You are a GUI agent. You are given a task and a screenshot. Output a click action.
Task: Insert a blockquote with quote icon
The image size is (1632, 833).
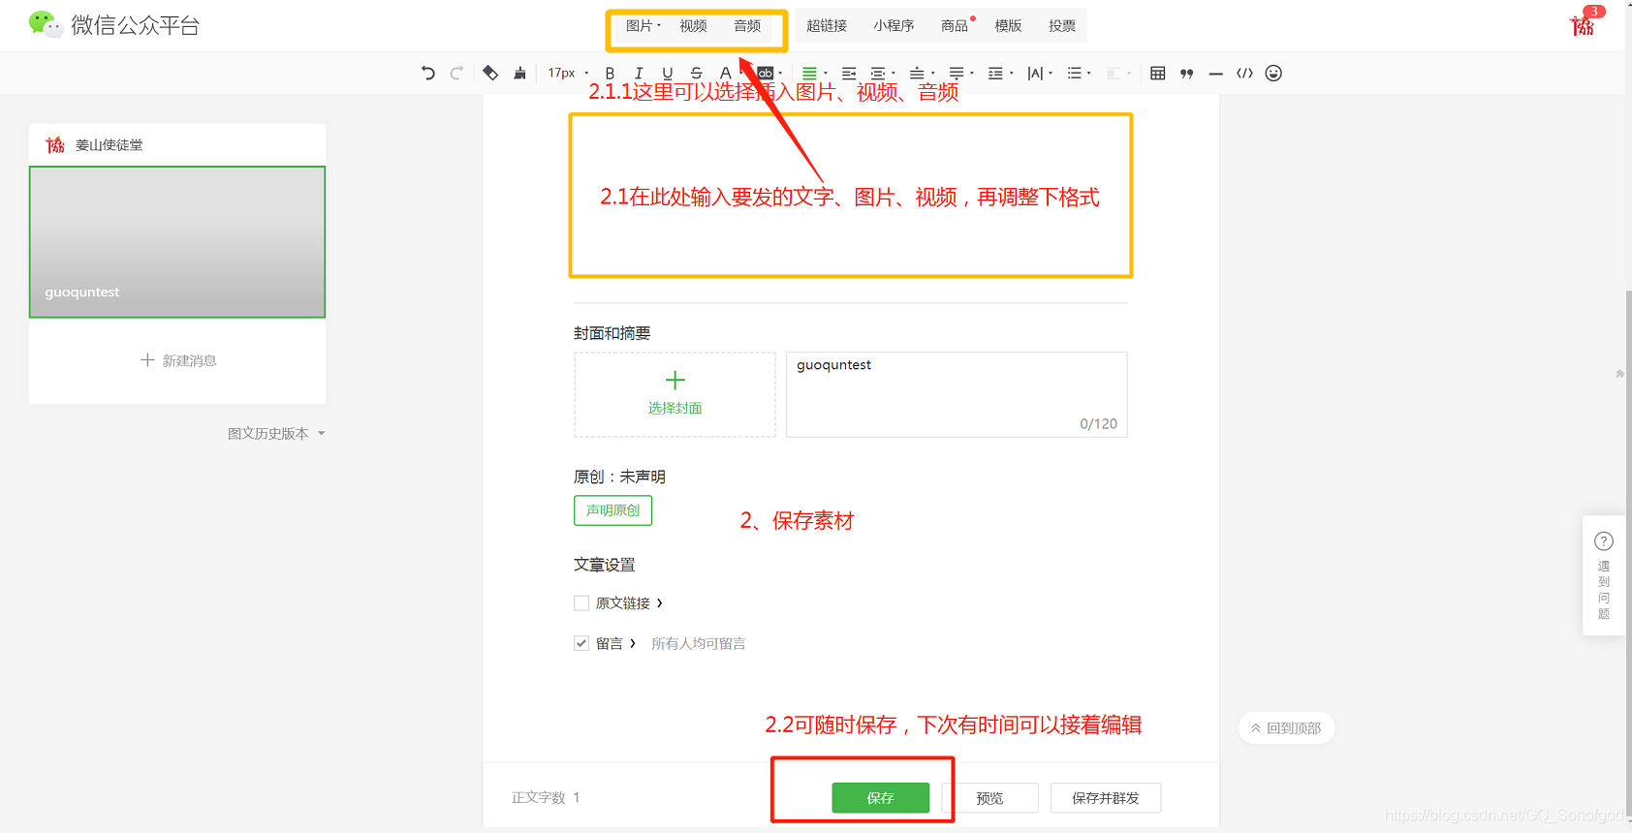[1186, 73]
